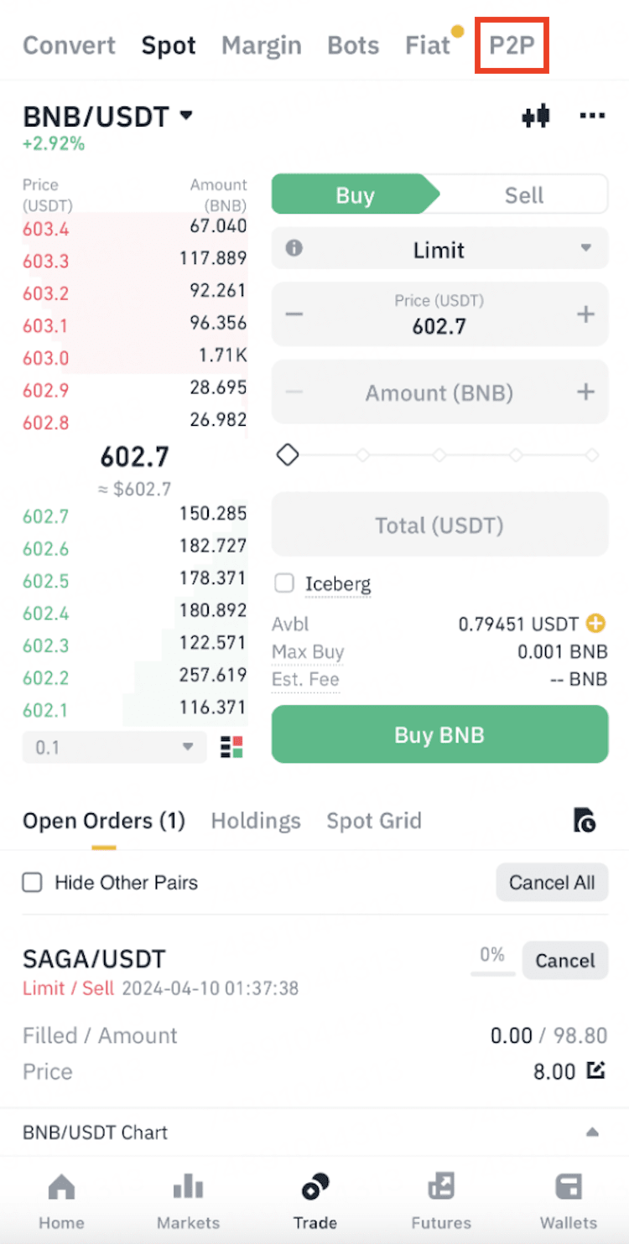This screenshot has width=629, height=1244.
Task: Switch to the Sell side
Action: tap(524, 195)
